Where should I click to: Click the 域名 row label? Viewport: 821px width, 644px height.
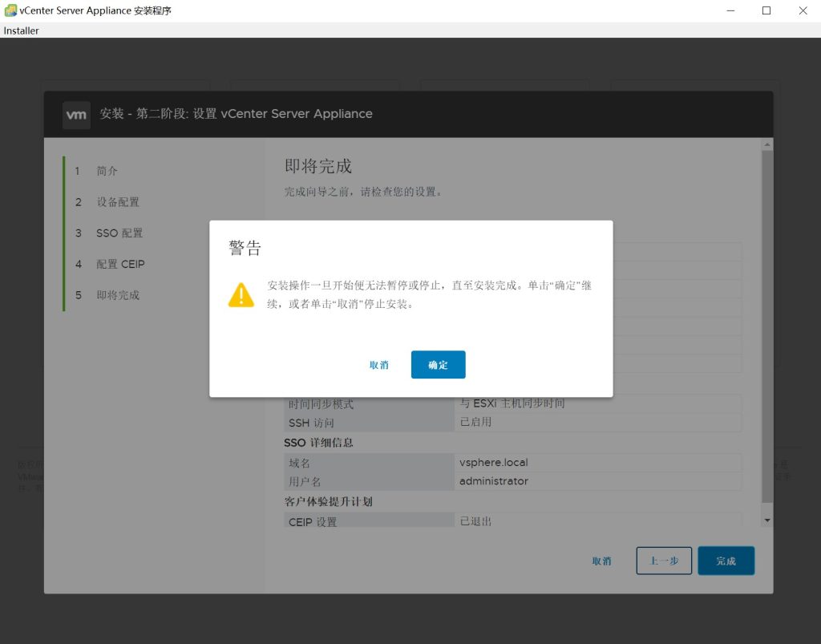click(x=299, y=463)
